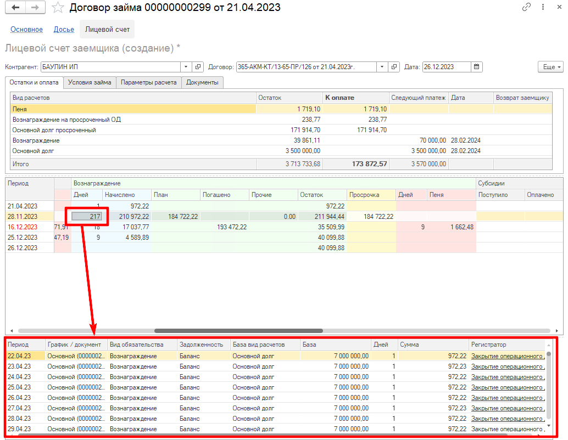Click the Начислено column header
568x440 pixels.
(127, 195)
